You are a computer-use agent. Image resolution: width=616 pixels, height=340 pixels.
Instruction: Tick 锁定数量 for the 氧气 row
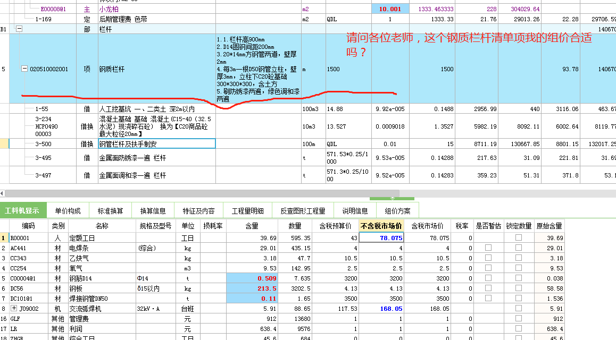(519, 268)
